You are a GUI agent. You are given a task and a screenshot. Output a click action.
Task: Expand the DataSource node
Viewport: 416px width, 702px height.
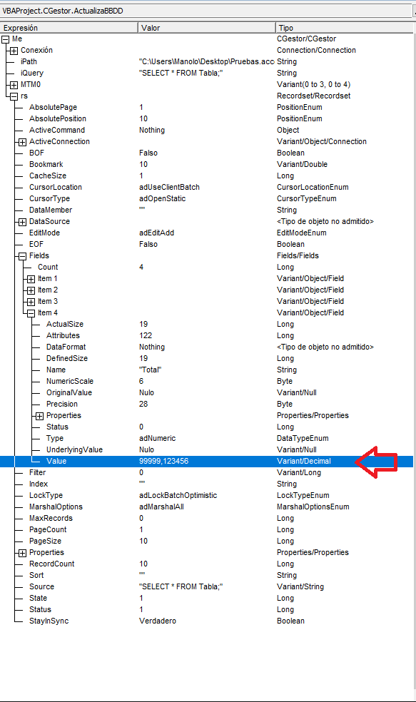(22, 222)
